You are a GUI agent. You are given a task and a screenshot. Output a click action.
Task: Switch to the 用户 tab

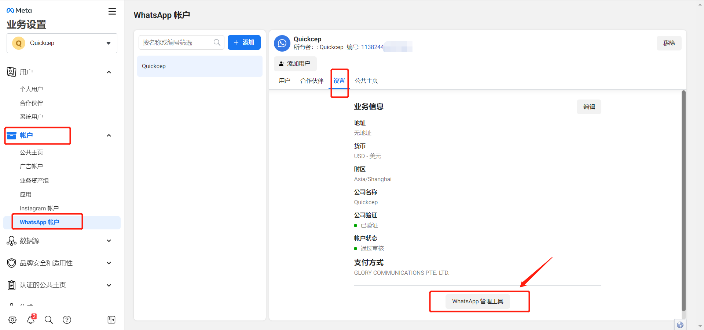pos(285,80)
